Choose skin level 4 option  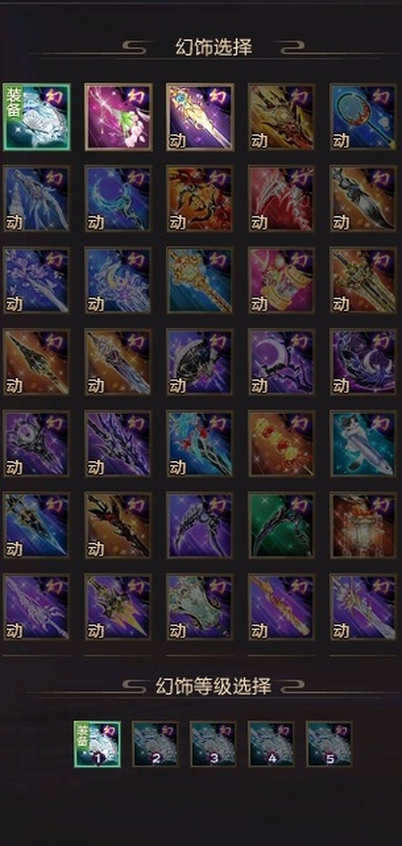pos(271,744)
